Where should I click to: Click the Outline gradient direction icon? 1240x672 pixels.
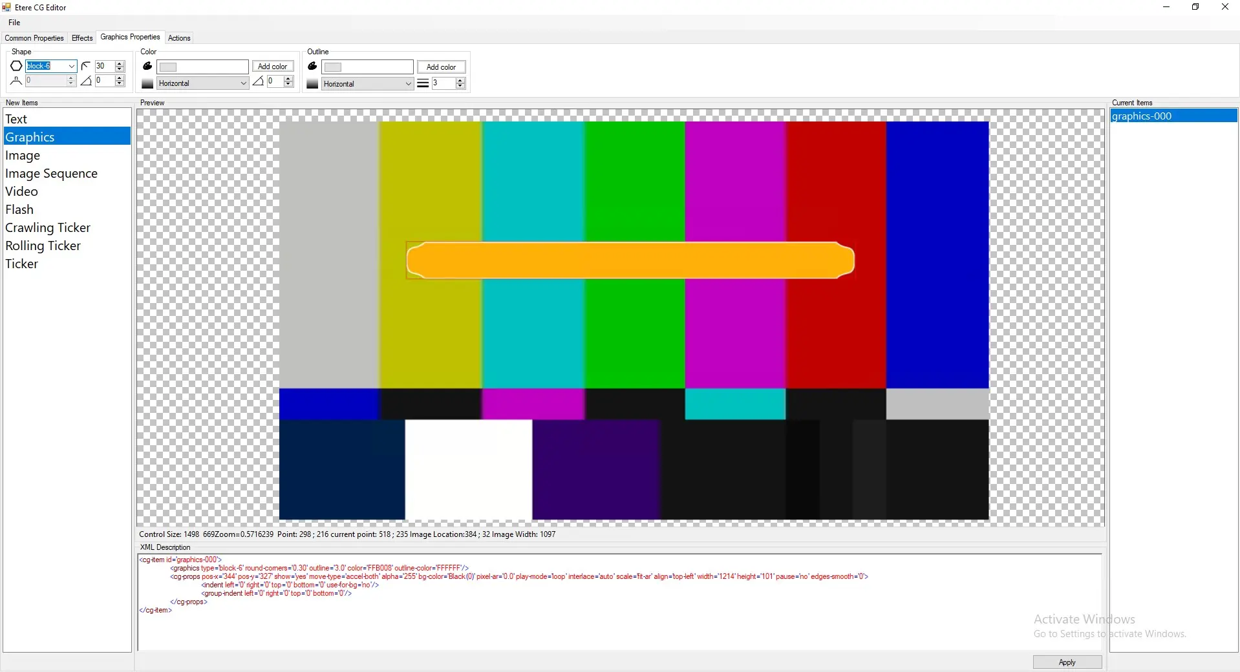312,84
